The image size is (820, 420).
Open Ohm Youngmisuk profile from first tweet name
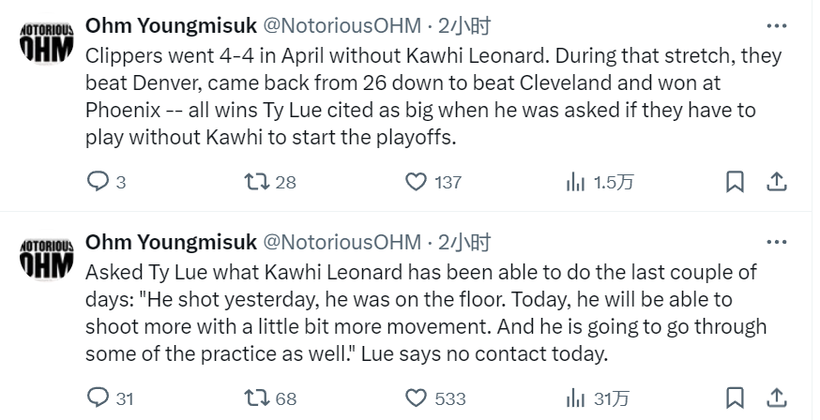(171, 25)
